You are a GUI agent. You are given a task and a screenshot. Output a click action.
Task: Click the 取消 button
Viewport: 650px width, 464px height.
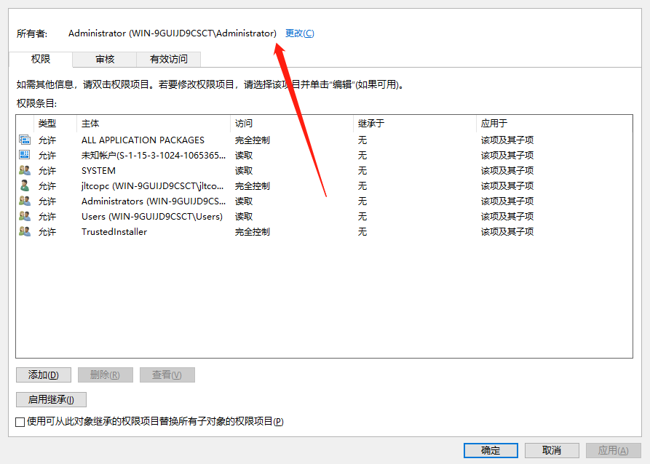(552, 450)
